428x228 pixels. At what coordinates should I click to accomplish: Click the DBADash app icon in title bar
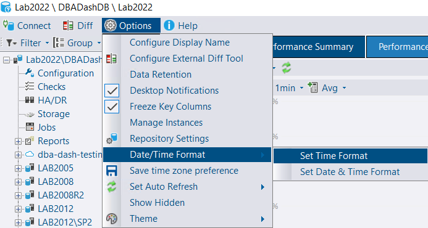6,7
